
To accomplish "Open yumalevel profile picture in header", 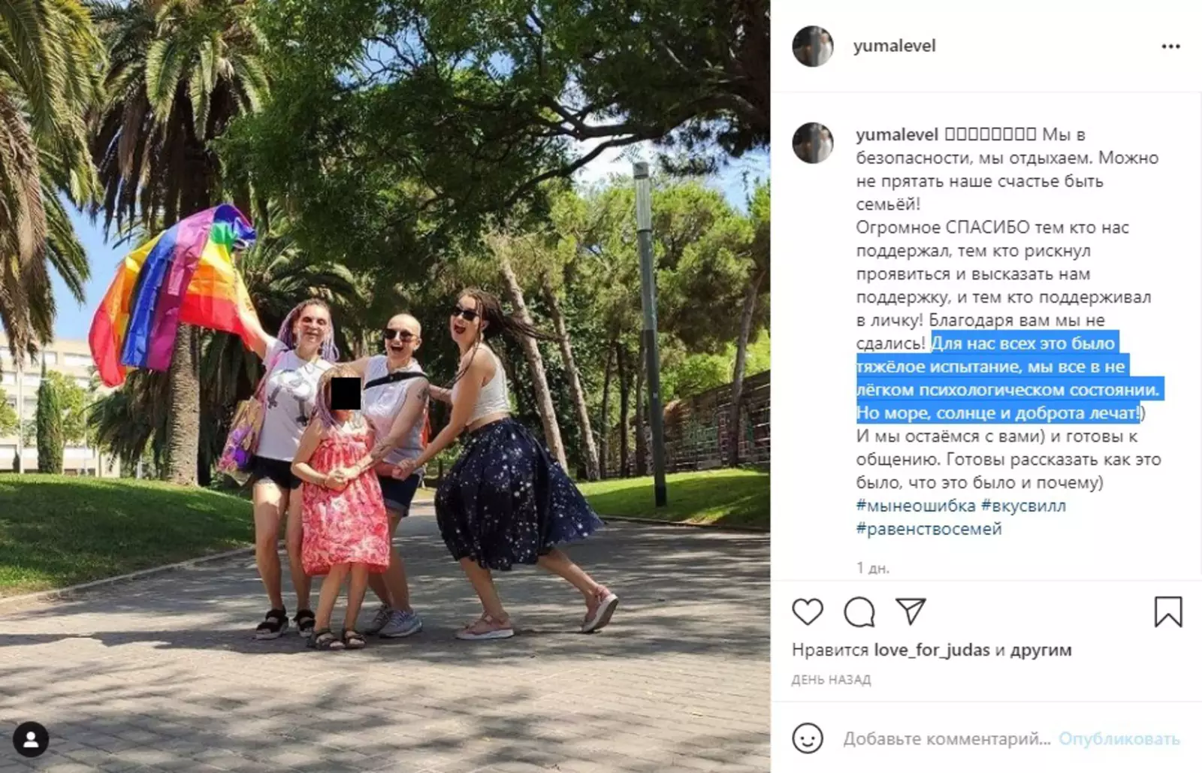I will pos(813,47).
